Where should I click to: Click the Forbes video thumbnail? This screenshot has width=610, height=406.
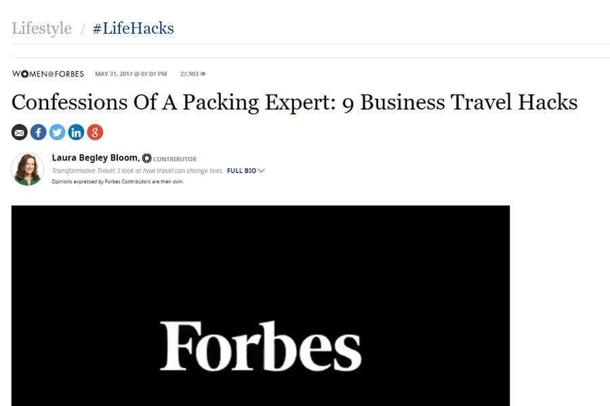coord(260,305)
